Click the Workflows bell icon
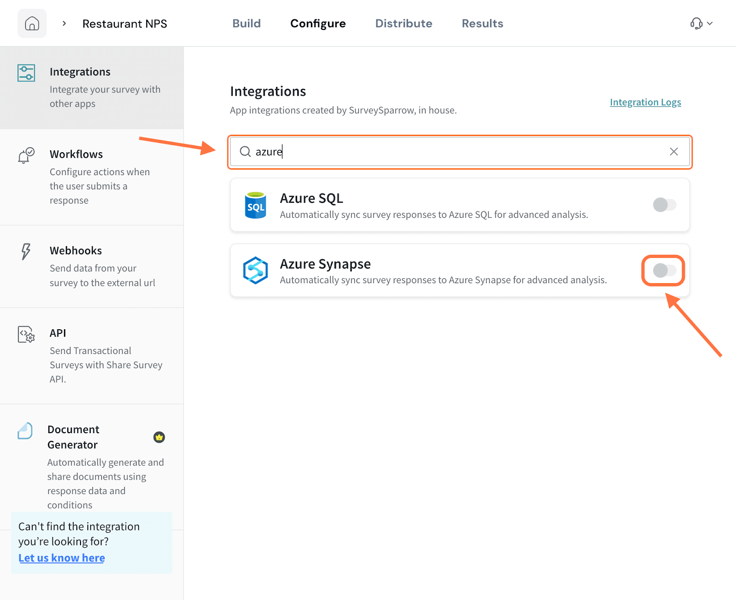 pyautogui.click(x=26, y=155)
